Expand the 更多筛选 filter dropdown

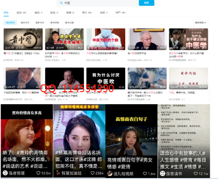pos(201,23)
